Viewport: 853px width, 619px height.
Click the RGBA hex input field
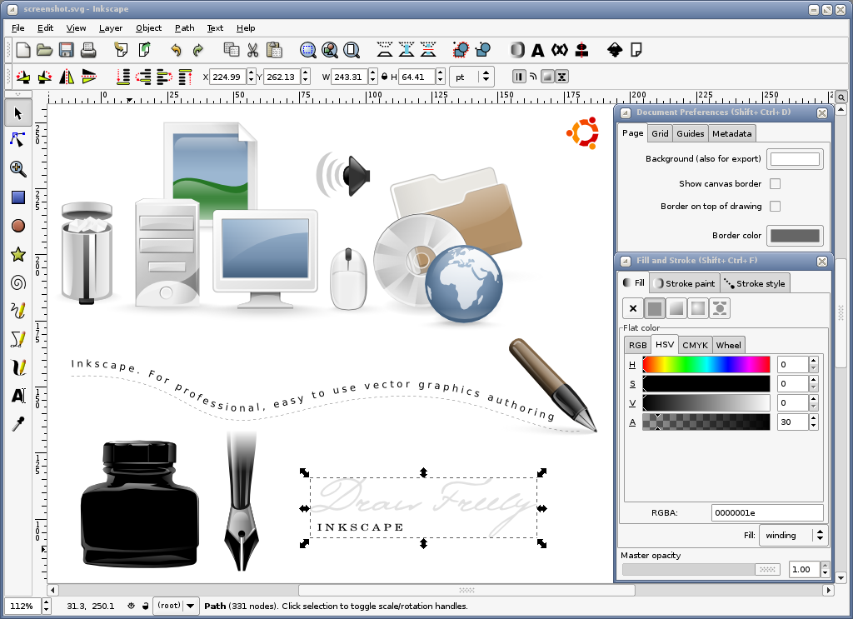pos(766,513)
